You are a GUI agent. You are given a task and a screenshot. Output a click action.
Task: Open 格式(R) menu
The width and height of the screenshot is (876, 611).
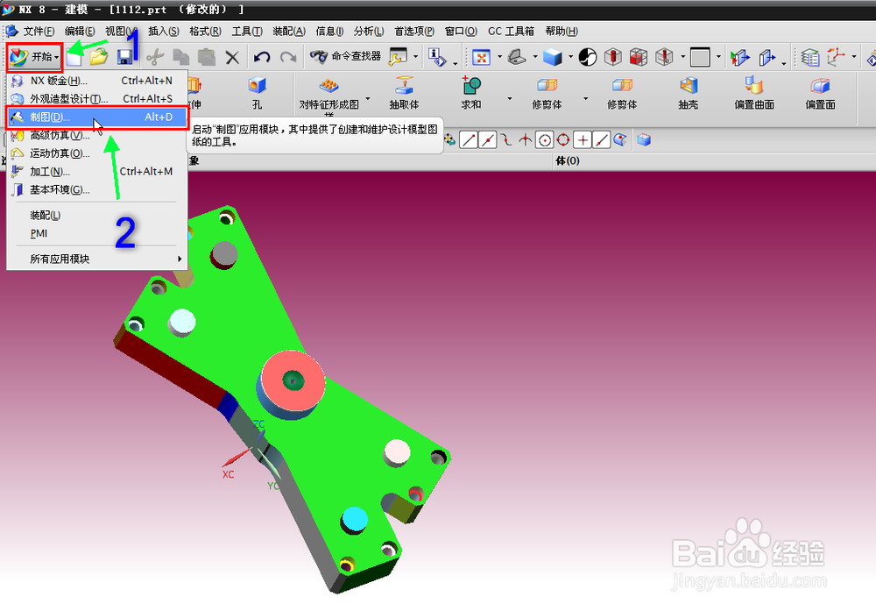205,32
